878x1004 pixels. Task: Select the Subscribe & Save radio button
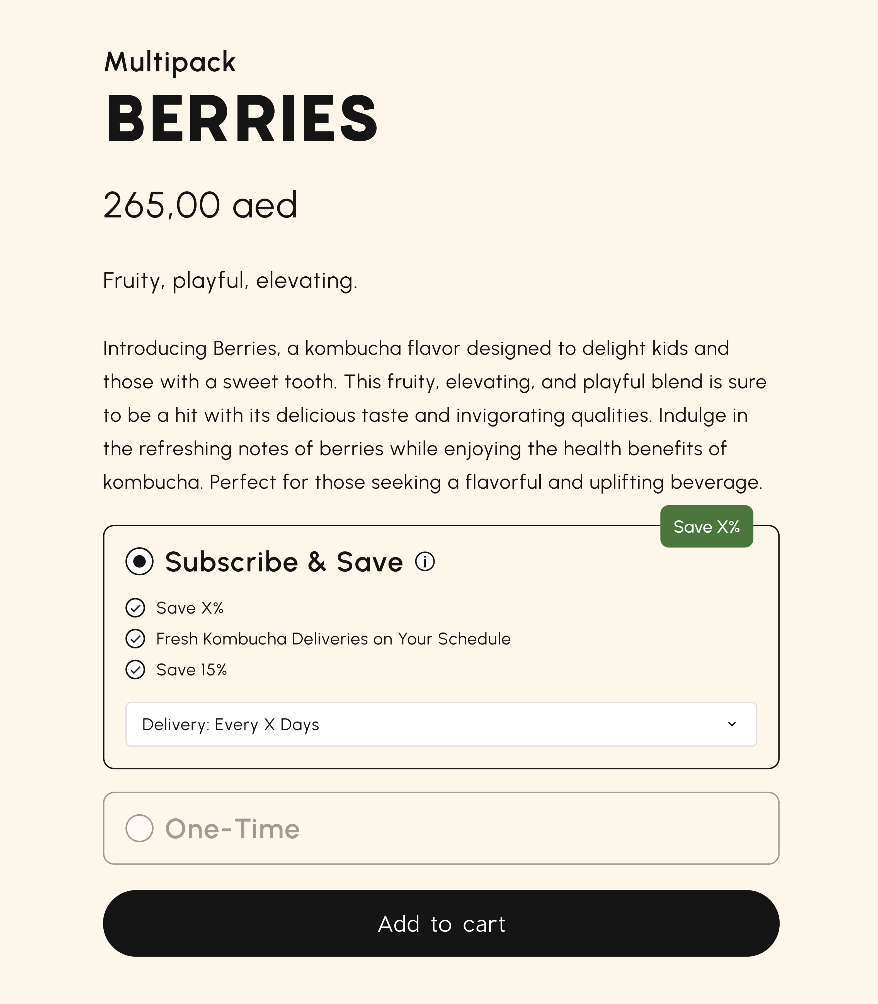coord(140,561)
